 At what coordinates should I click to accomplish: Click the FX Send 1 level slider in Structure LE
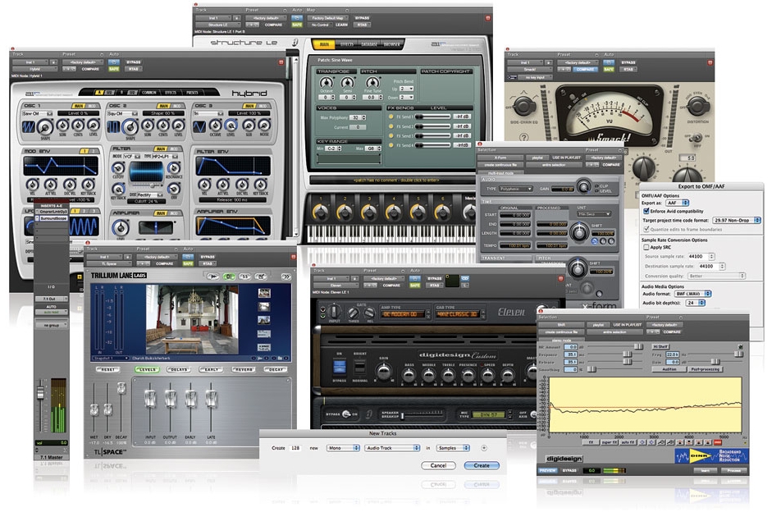tap(432, 117)
